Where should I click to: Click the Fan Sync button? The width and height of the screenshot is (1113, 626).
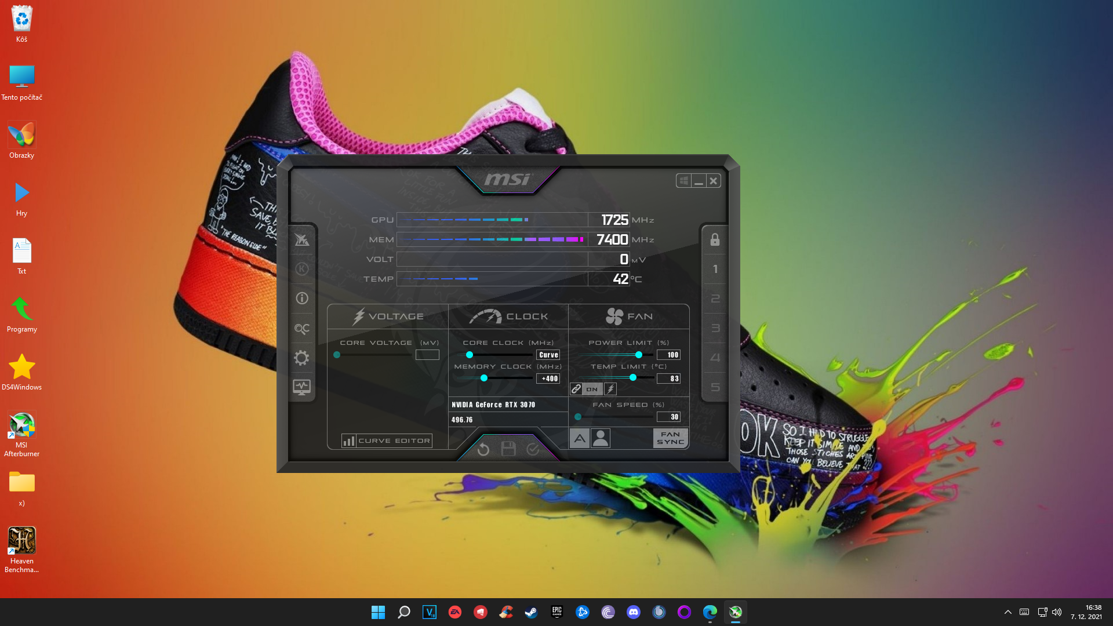click(670, 438)
